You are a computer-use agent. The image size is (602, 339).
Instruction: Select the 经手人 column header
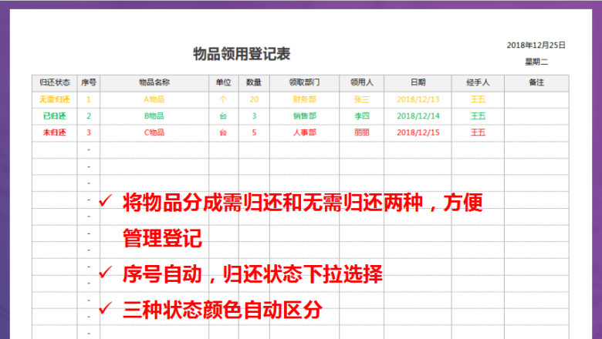478,82
